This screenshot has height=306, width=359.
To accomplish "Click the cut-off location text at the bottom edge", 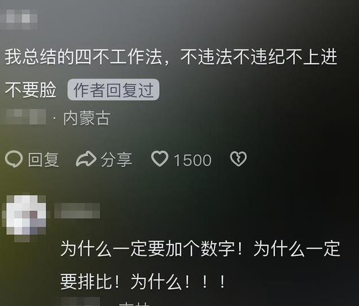I will click(134, 304).
